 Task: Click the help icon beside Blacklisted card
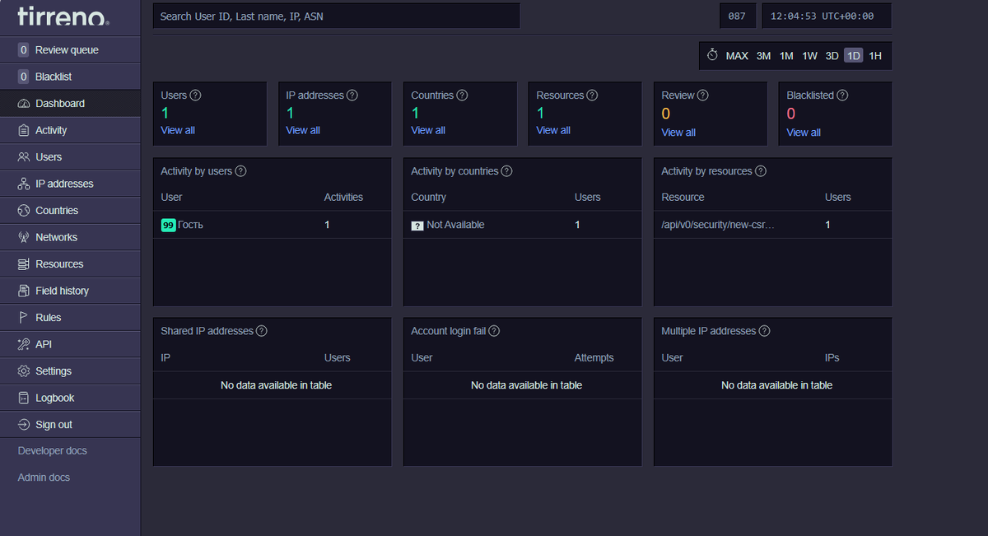tap(842, 96)
